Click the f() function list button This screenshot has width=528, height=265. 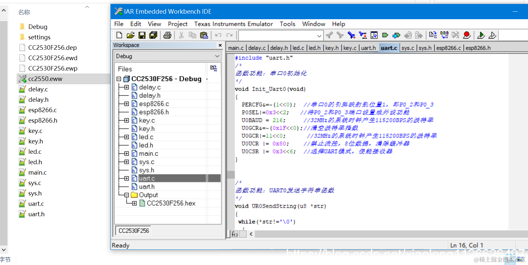(235, 234)
